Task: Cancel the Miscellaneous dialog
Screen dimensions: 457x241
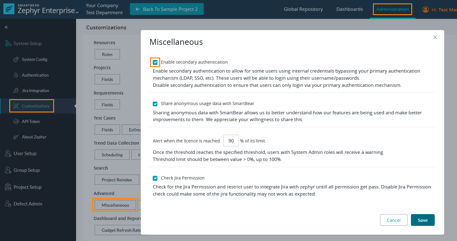Action: 393,220
